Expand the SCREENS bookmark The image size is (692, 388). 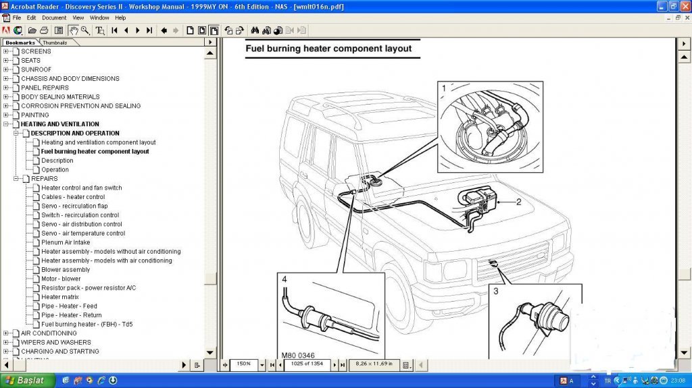[5, 51]
